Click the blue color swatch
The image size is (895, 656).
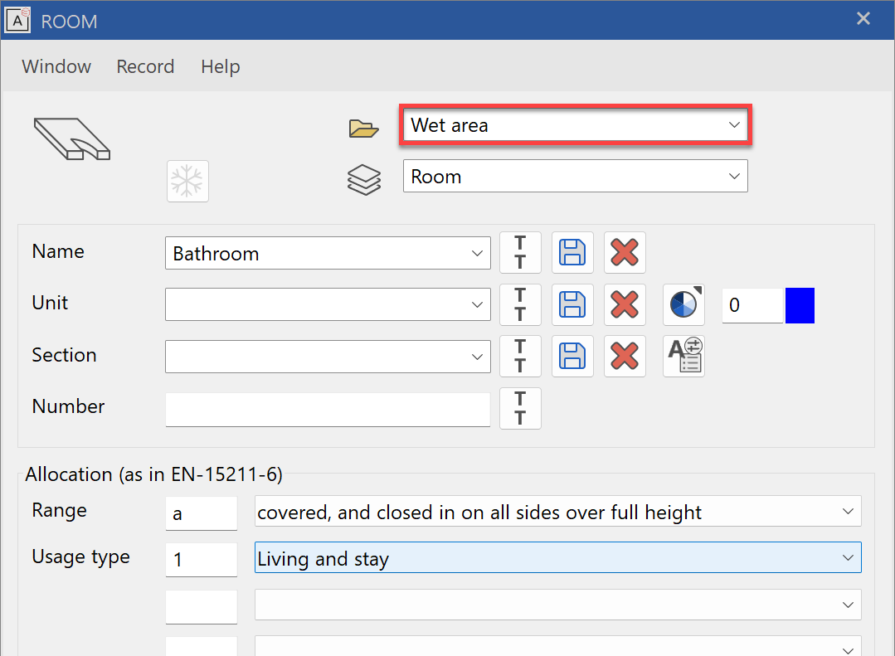(800, 305)
